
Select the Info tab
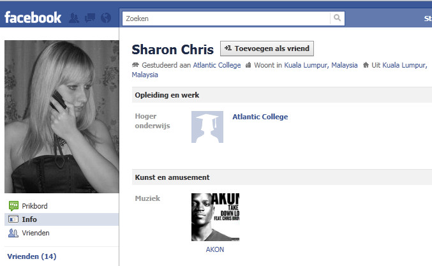(62, 219)
